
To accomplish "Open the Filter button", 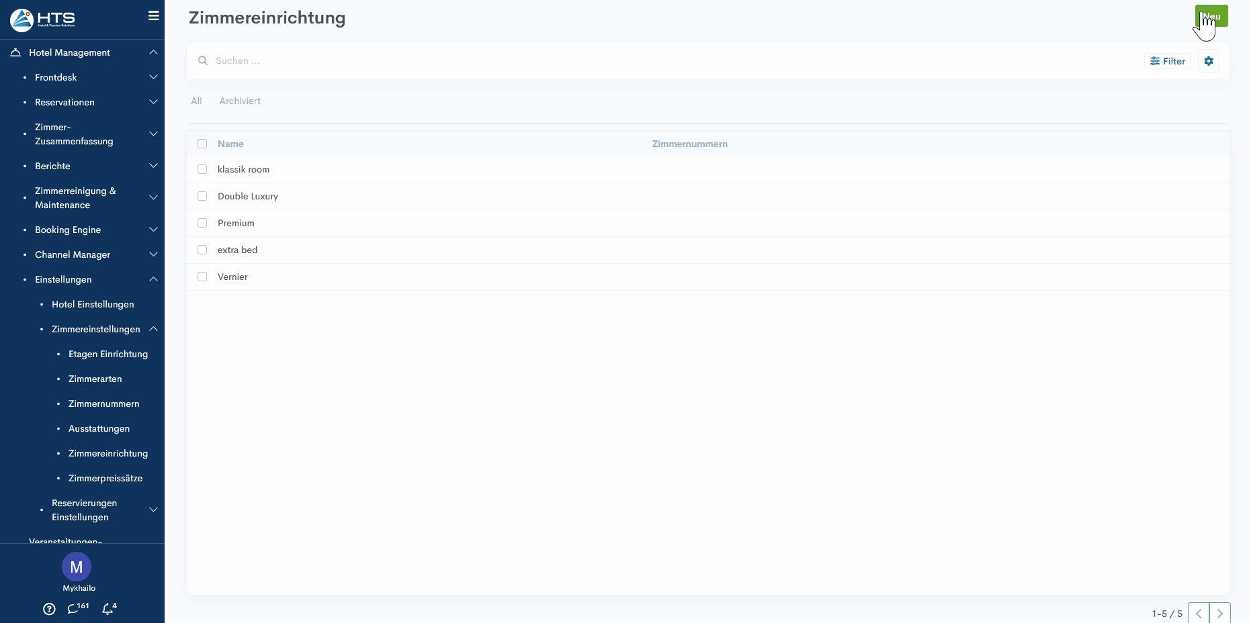I will coord(1167,61).
